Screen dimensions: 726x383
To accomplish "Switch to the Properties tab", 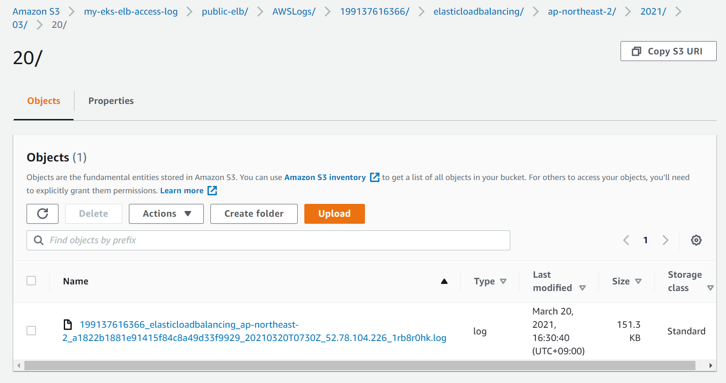I will tap(111, 101).
